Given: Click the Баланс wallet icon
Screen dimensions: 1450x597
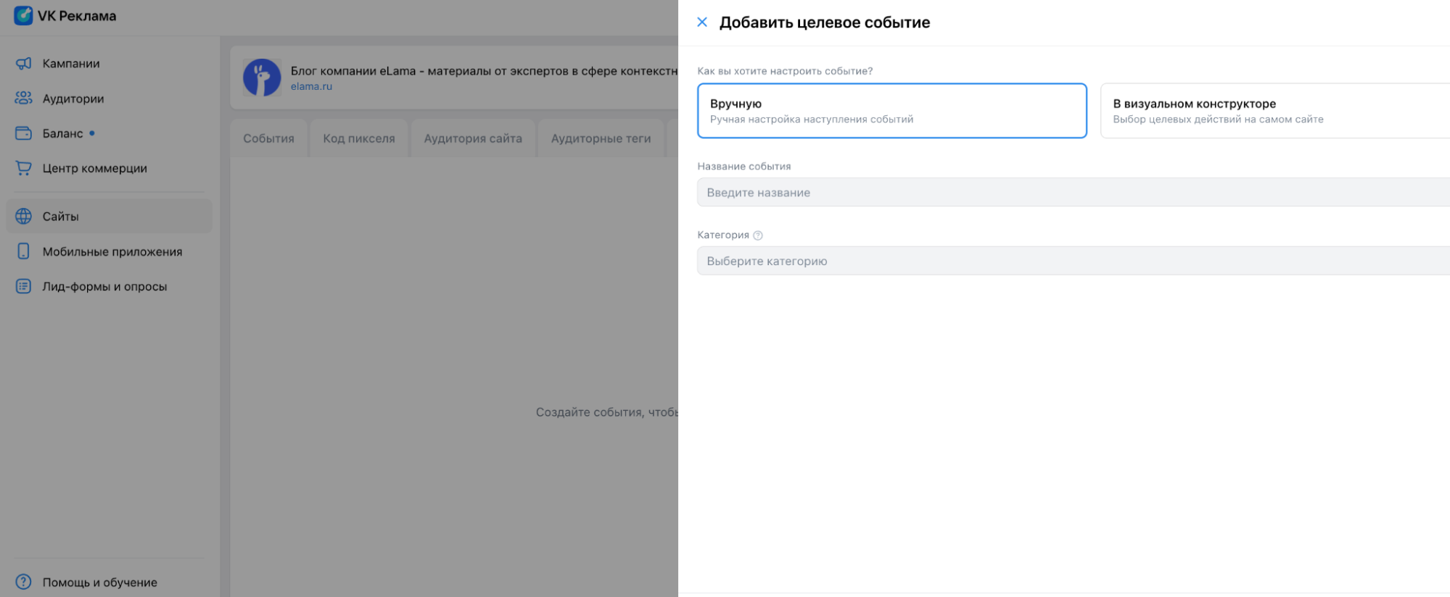Looking at the screenshot, I should (x=23, y=133).
